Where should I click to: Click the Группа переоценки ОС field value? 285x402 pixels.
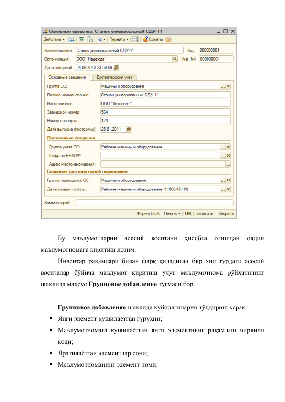click(160, 180)
